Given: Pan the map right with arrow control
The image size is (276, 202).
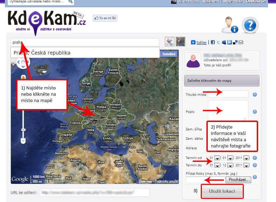Looking at the screenshot, I should tap(28, 62).
